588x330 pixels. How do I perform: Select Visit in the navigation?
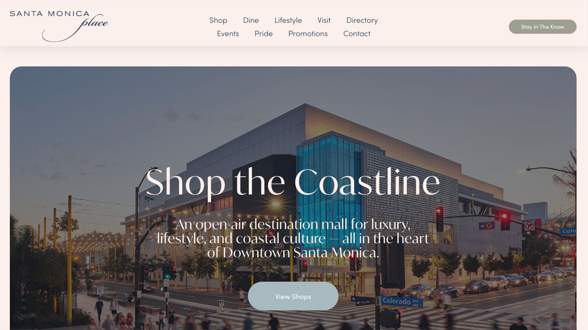pyautogui.click(x=324, y=20)
